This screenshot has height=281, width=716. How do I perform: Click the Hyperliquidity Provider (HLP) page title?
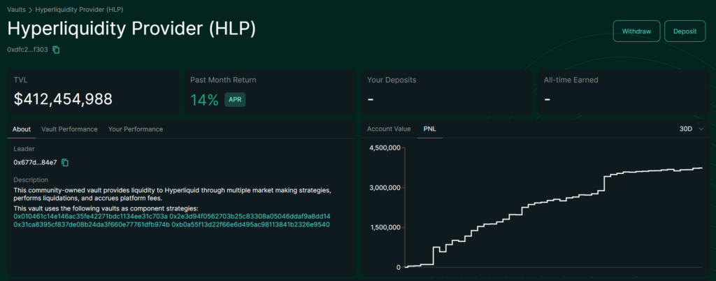pos(131,29)
